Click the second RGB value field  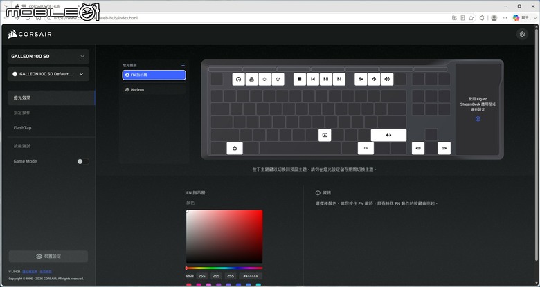(216, 276)
